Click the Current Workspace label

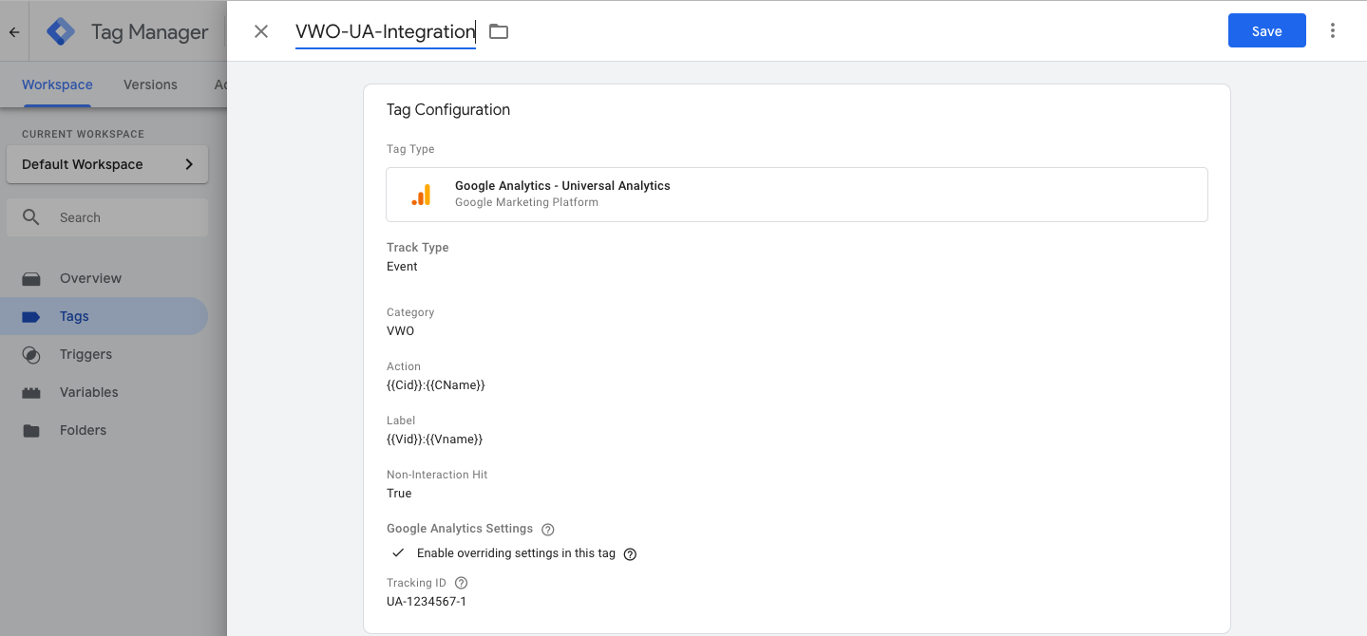click(x=83, y=134)
